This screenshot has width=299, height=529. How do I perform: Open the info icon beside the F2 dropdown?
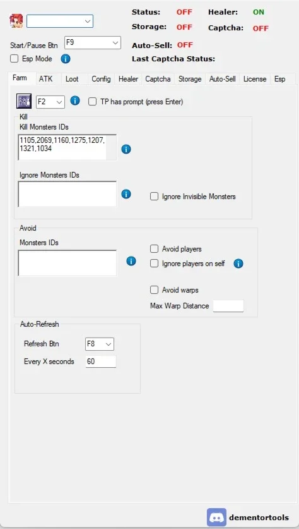coord(74,100)
